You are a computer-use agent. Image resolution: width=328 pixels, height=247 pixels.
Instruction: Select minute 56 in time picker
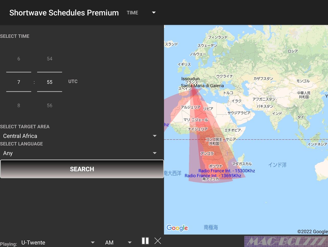[50, 106]
